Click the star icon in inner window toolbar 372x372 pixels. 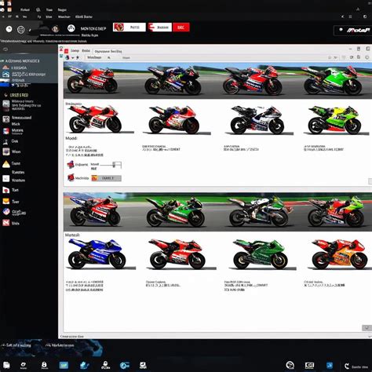pos(78,57)
